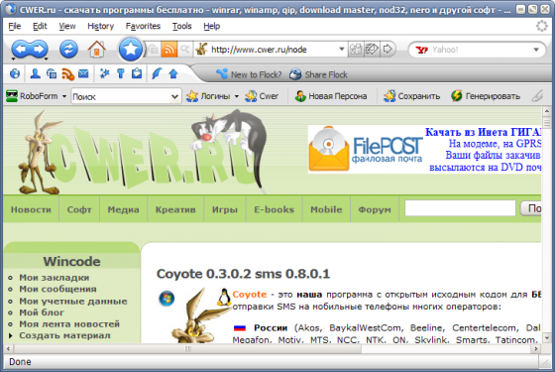
Task: Open the Favorites sidebar star icon
Action: [x=104, y=73]
